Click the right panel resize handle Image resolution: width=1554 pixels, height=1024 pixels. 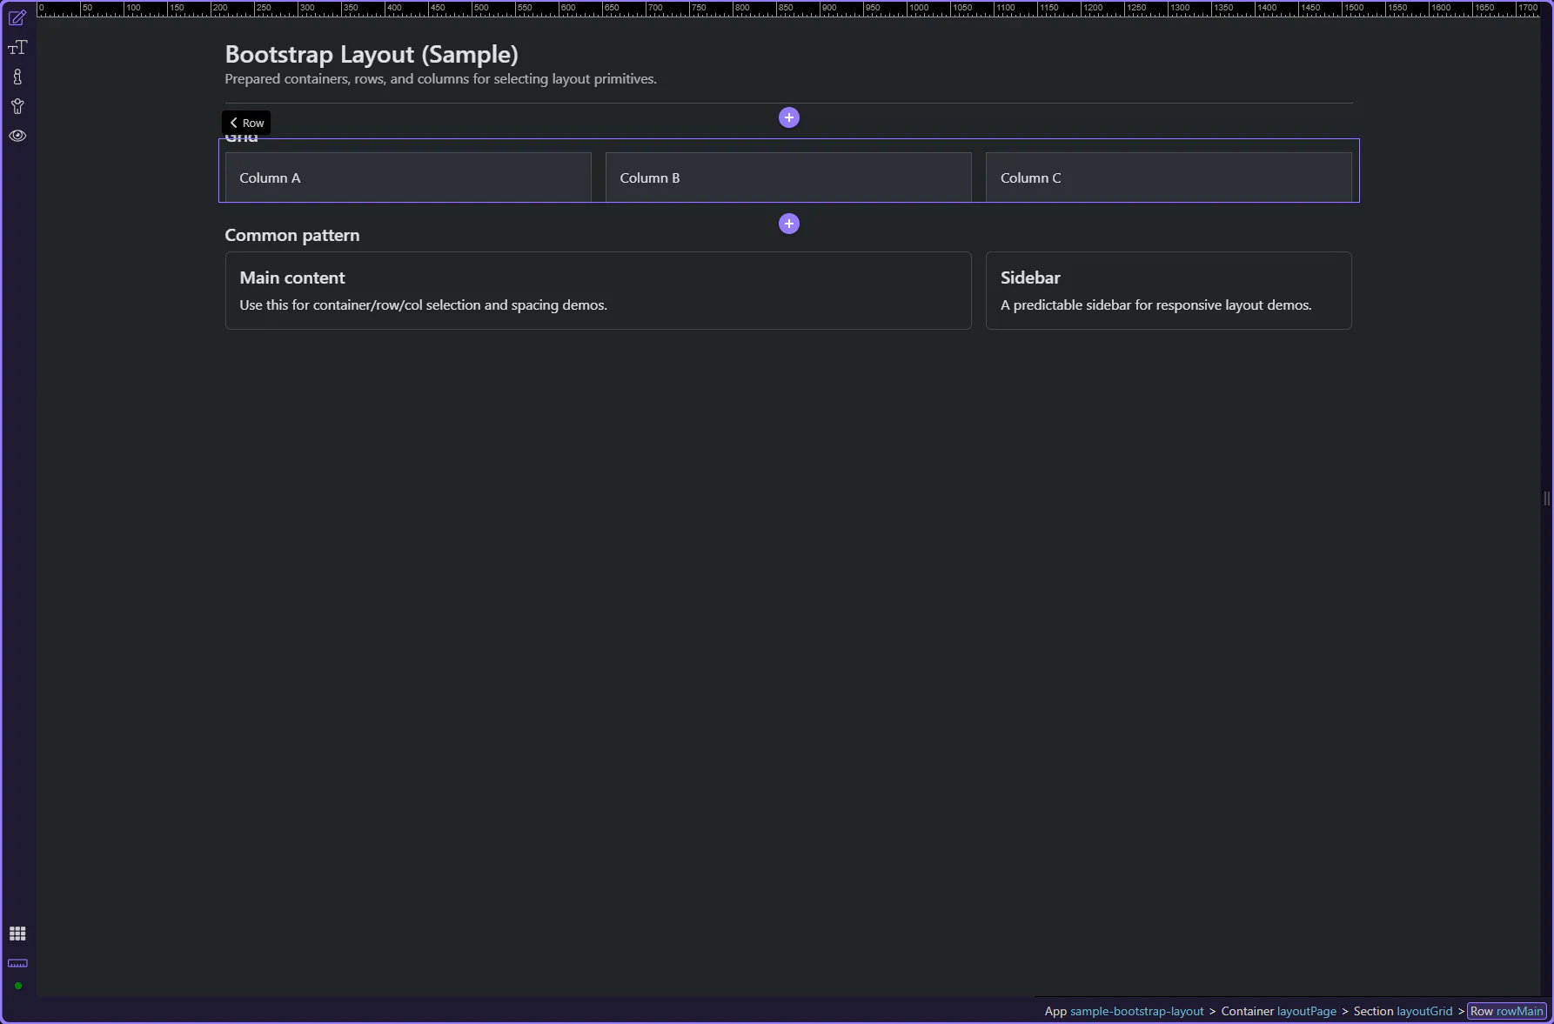click(x=1546, y=499)
